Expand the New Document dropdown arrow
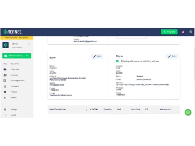 pyautogui.click(x=27, y=56)
